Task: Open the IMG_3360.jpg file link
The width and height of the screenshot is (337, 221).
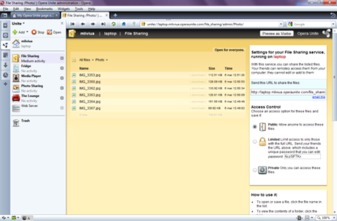Action: point(90,82)
